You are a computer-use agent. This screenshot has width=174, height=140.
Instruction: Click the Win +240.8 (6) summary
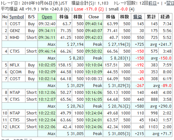pos(55,9)
